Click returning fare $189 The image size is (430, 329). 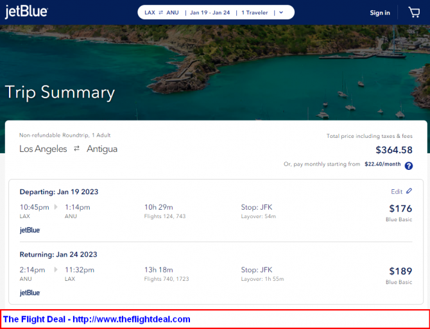[400, 271]
